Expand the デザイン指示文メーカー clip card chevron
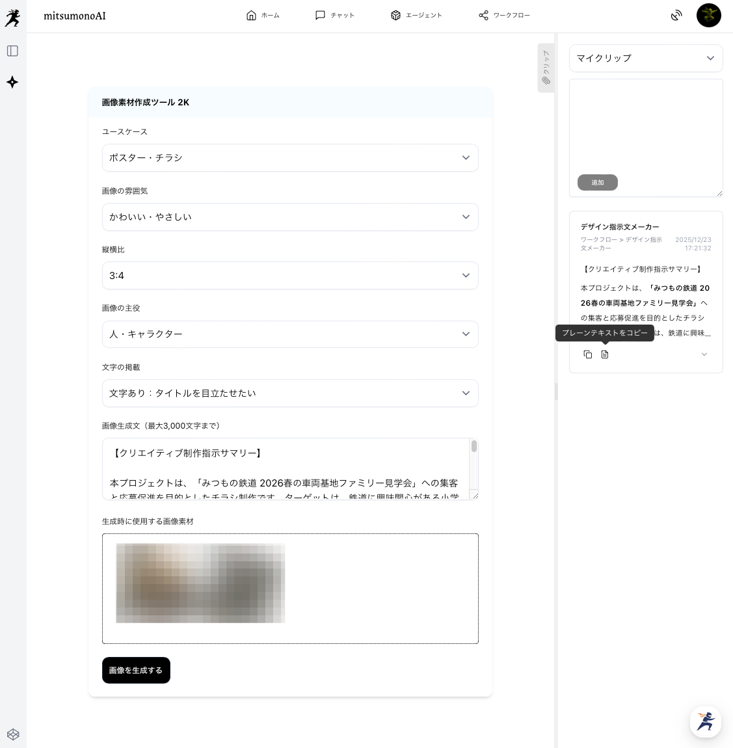Image resolution: width=733 pixels, height=748 pixels. pyautogui.click(x=704, y=354)
